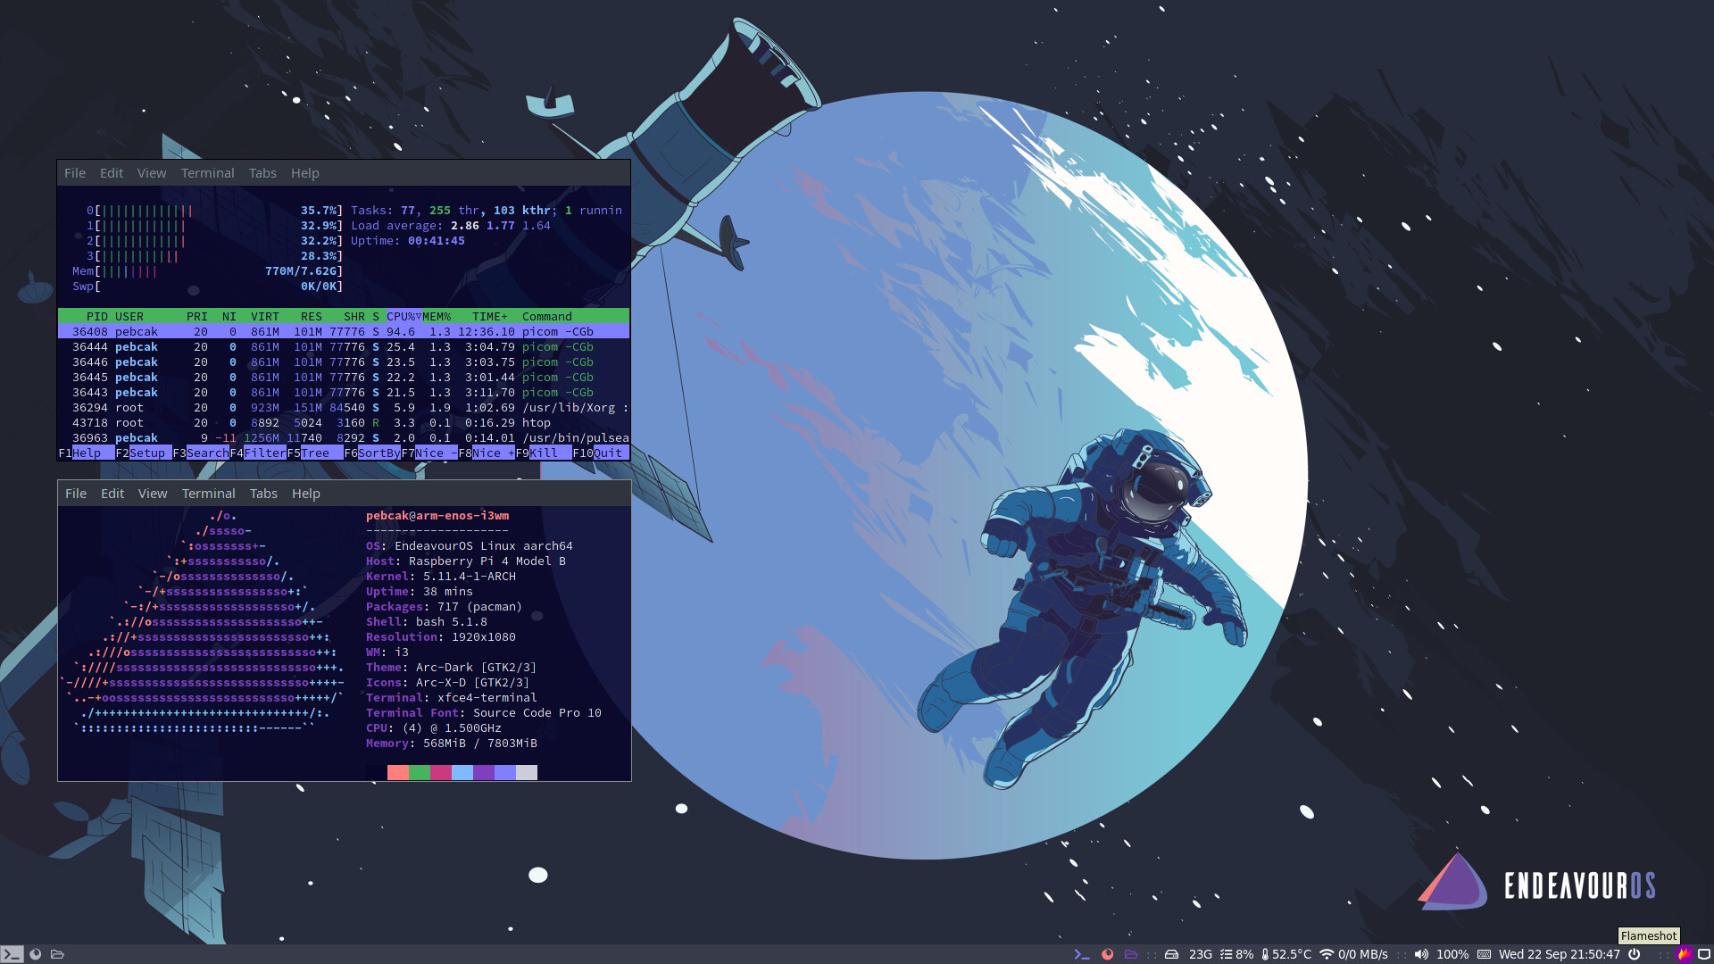Viewport: 1714px width, 964px height.
Task: Click F10 Quit in htop footer
Action: tap(601, 453)
